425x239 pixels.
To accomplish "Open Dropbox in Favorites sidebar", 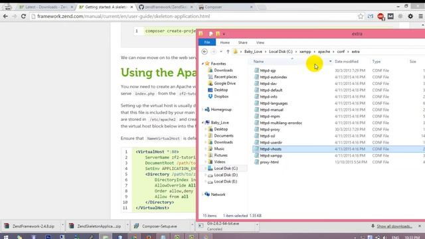I will (221, 96).
